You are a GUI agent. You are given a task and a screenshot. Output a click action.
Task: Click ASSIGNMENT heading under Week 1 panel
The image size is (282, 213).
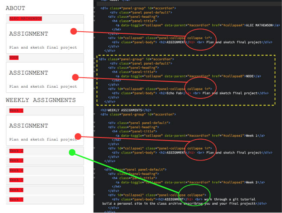tap(29, 126)
